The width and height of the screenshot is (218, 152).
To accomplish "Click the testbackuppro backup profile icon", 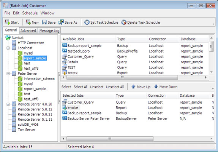I will pos(65,51).
